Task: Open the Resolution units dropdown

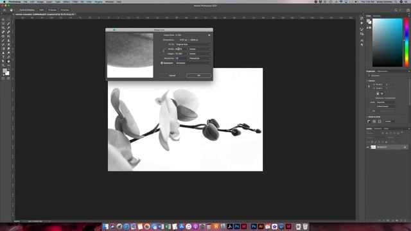Action: 200,58
